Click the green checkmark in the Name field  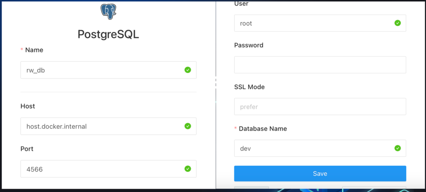(188, 70)
